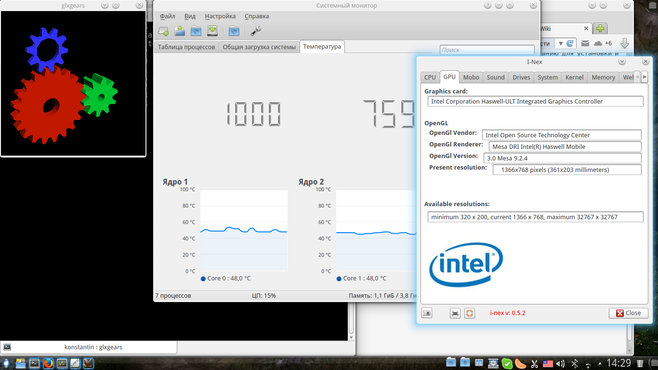Image resolution: width=658 pixels, height=370 pixels.
Task: Open the downloads folder tray icon
Action: coord(465,363)
